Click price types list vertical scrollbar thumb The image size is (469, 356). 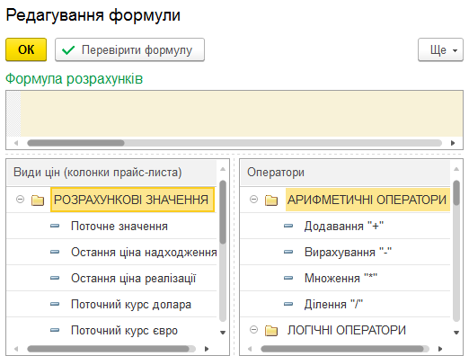point(223,212)
